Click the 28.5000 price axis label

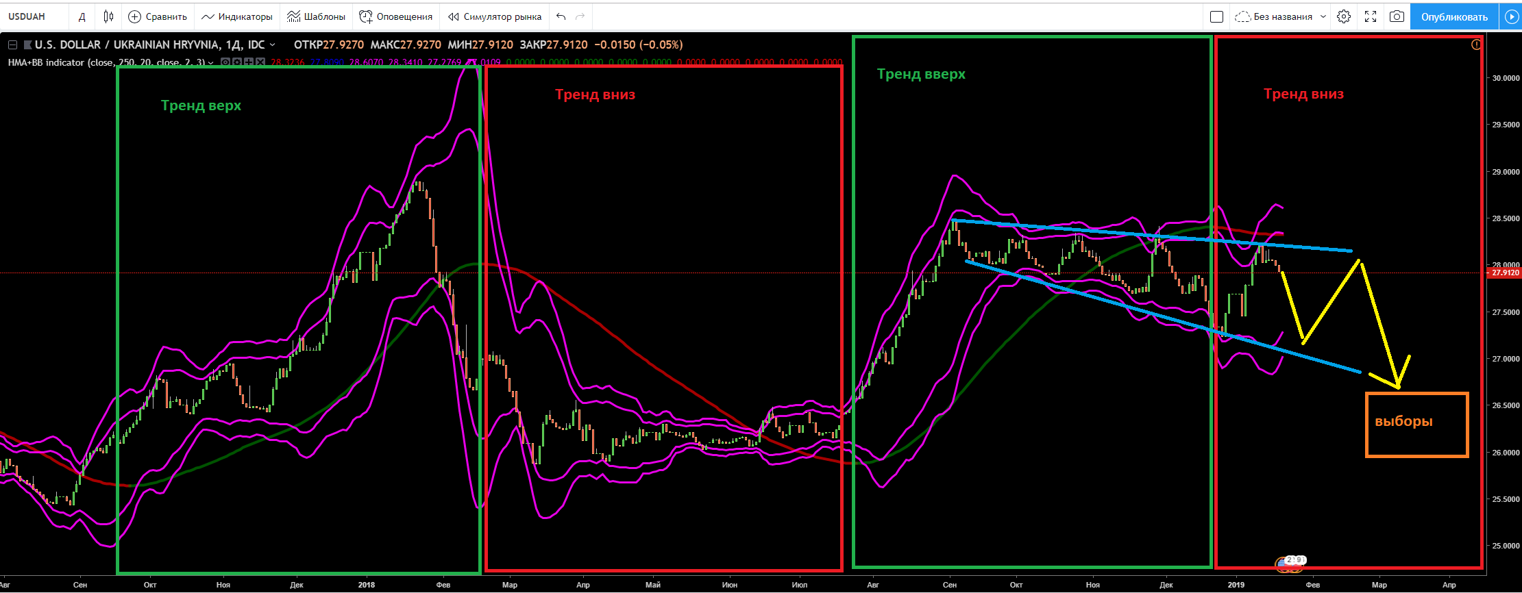pos(1505,218)
